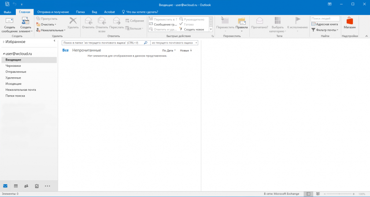Click the Mail icon in navigation bar
The height and width of the screenshot is (197, 370).
[5, 186]
